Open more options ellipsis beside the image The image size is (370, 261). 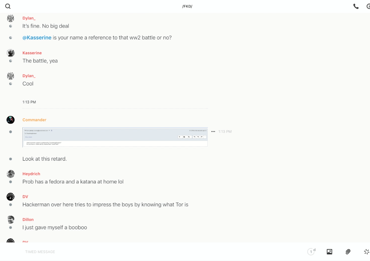[213, 132]
